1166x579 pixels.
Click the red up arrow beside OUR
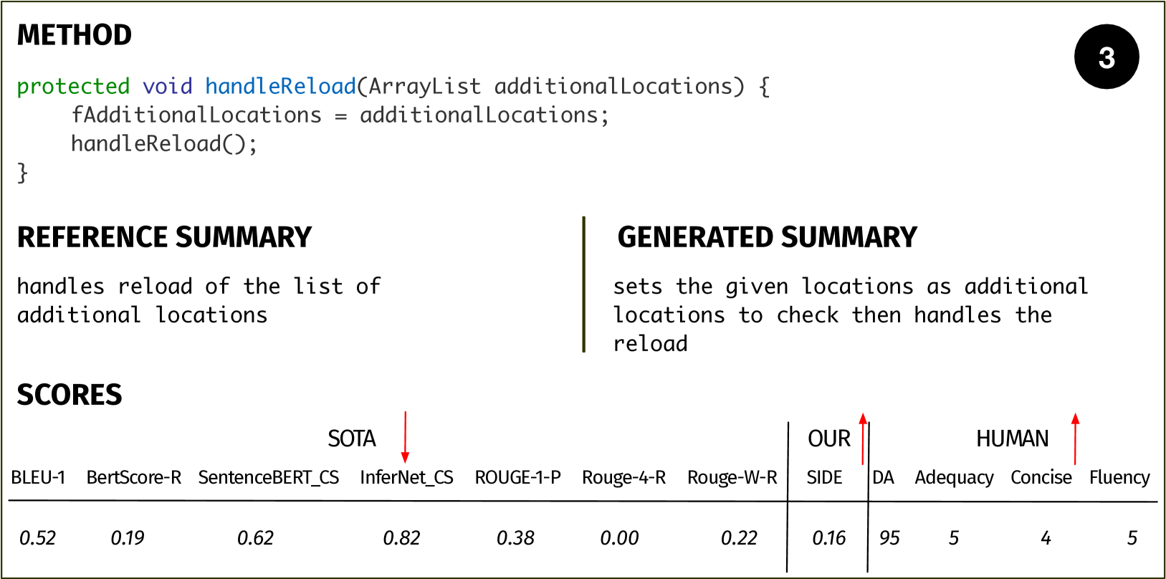863,439
